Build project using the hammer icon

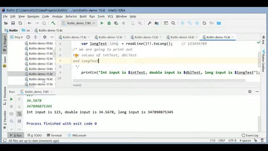tap(53, 23)
